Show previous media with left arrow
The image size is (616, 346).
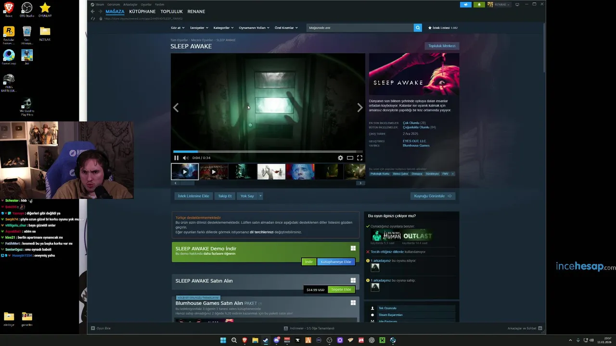click(x=176, y=108)
